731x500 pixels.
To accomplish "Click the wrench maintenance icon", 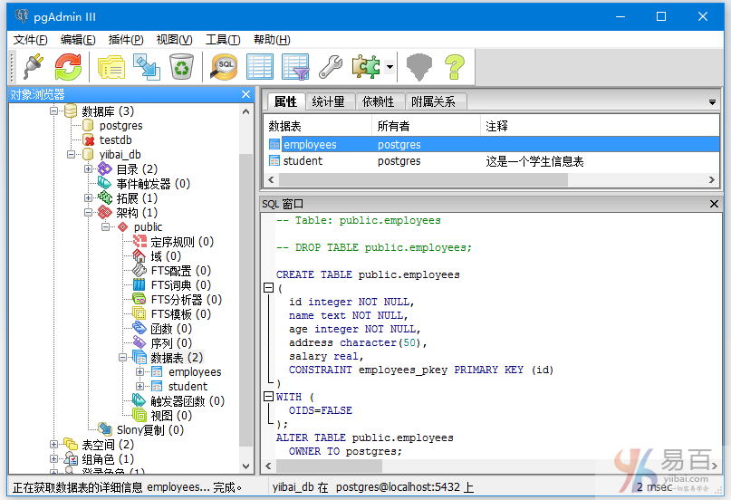I will pos(331,66).
